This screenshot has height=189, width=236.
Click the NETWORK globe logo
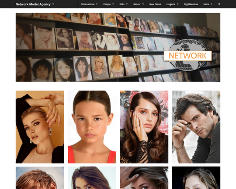187,55
